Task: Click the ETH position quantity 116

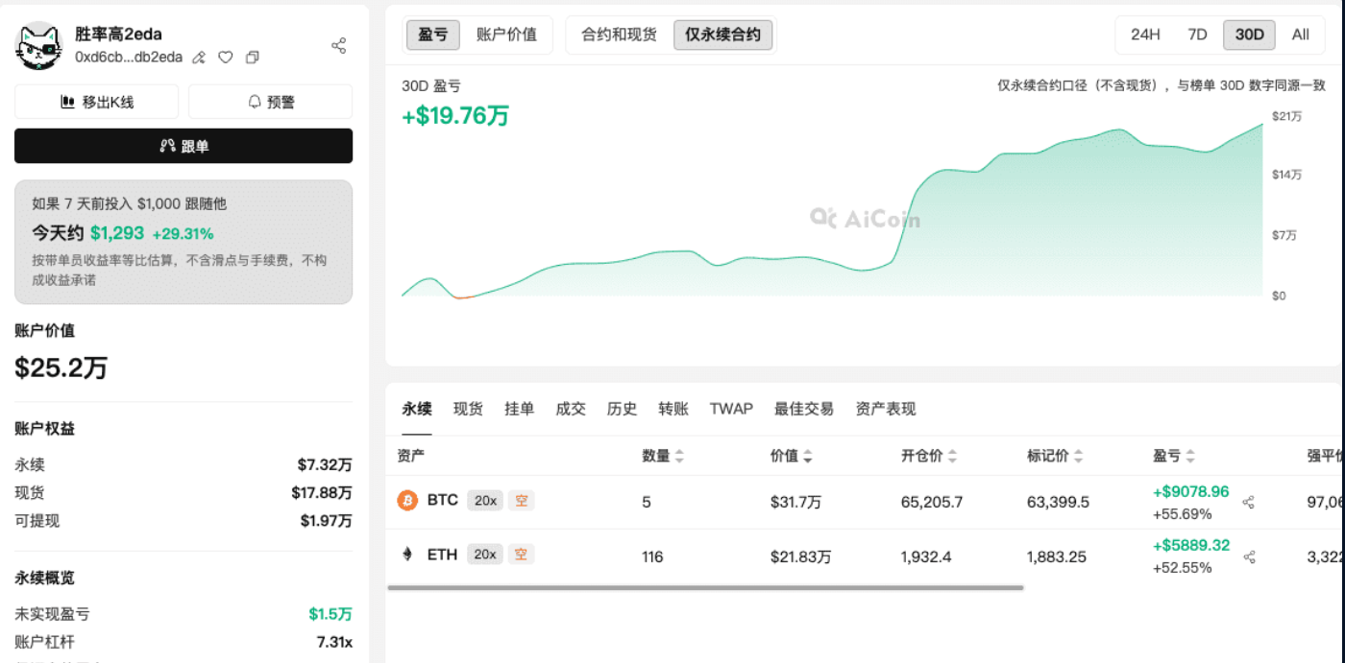Action: pos(652,556)
